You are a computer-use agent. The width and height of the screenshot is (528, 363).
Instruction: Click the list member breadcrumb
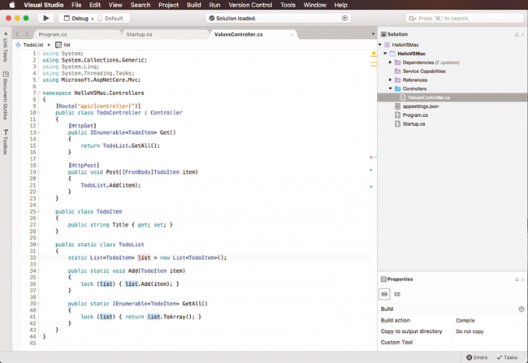click(67, 45)
